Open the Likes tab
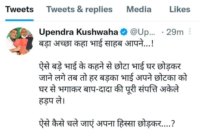The height and width of the screenshot is (130, 200). pyautogui.click(x=180, y=10)
